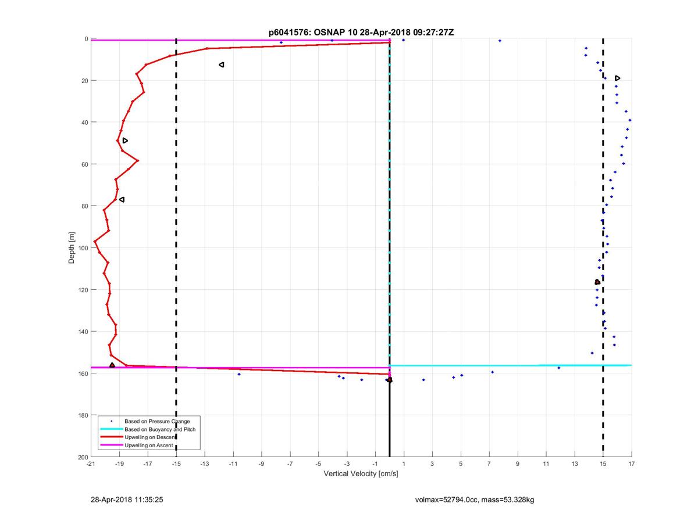
Task: Pick the cyan line sample in the legend
Action: pos(111,429)
